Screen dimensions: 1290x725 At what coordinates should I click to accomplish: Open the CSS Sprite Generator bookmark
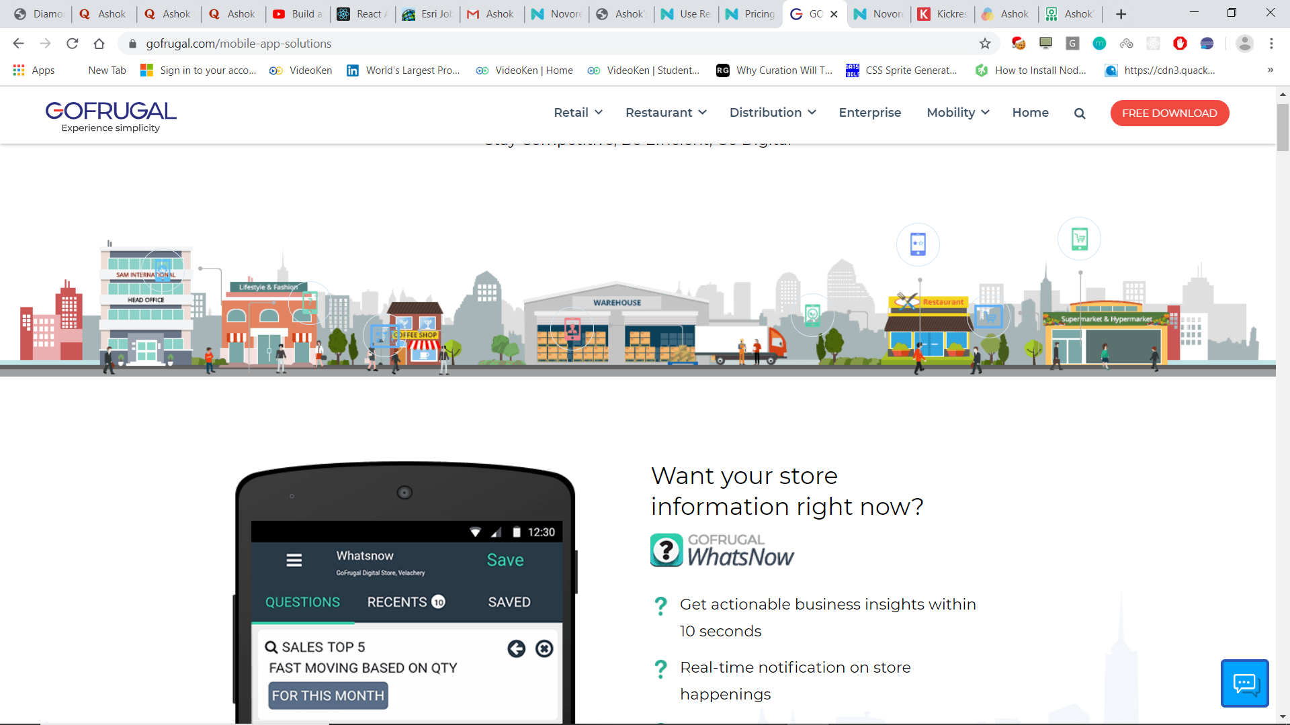tap(902, 70)
